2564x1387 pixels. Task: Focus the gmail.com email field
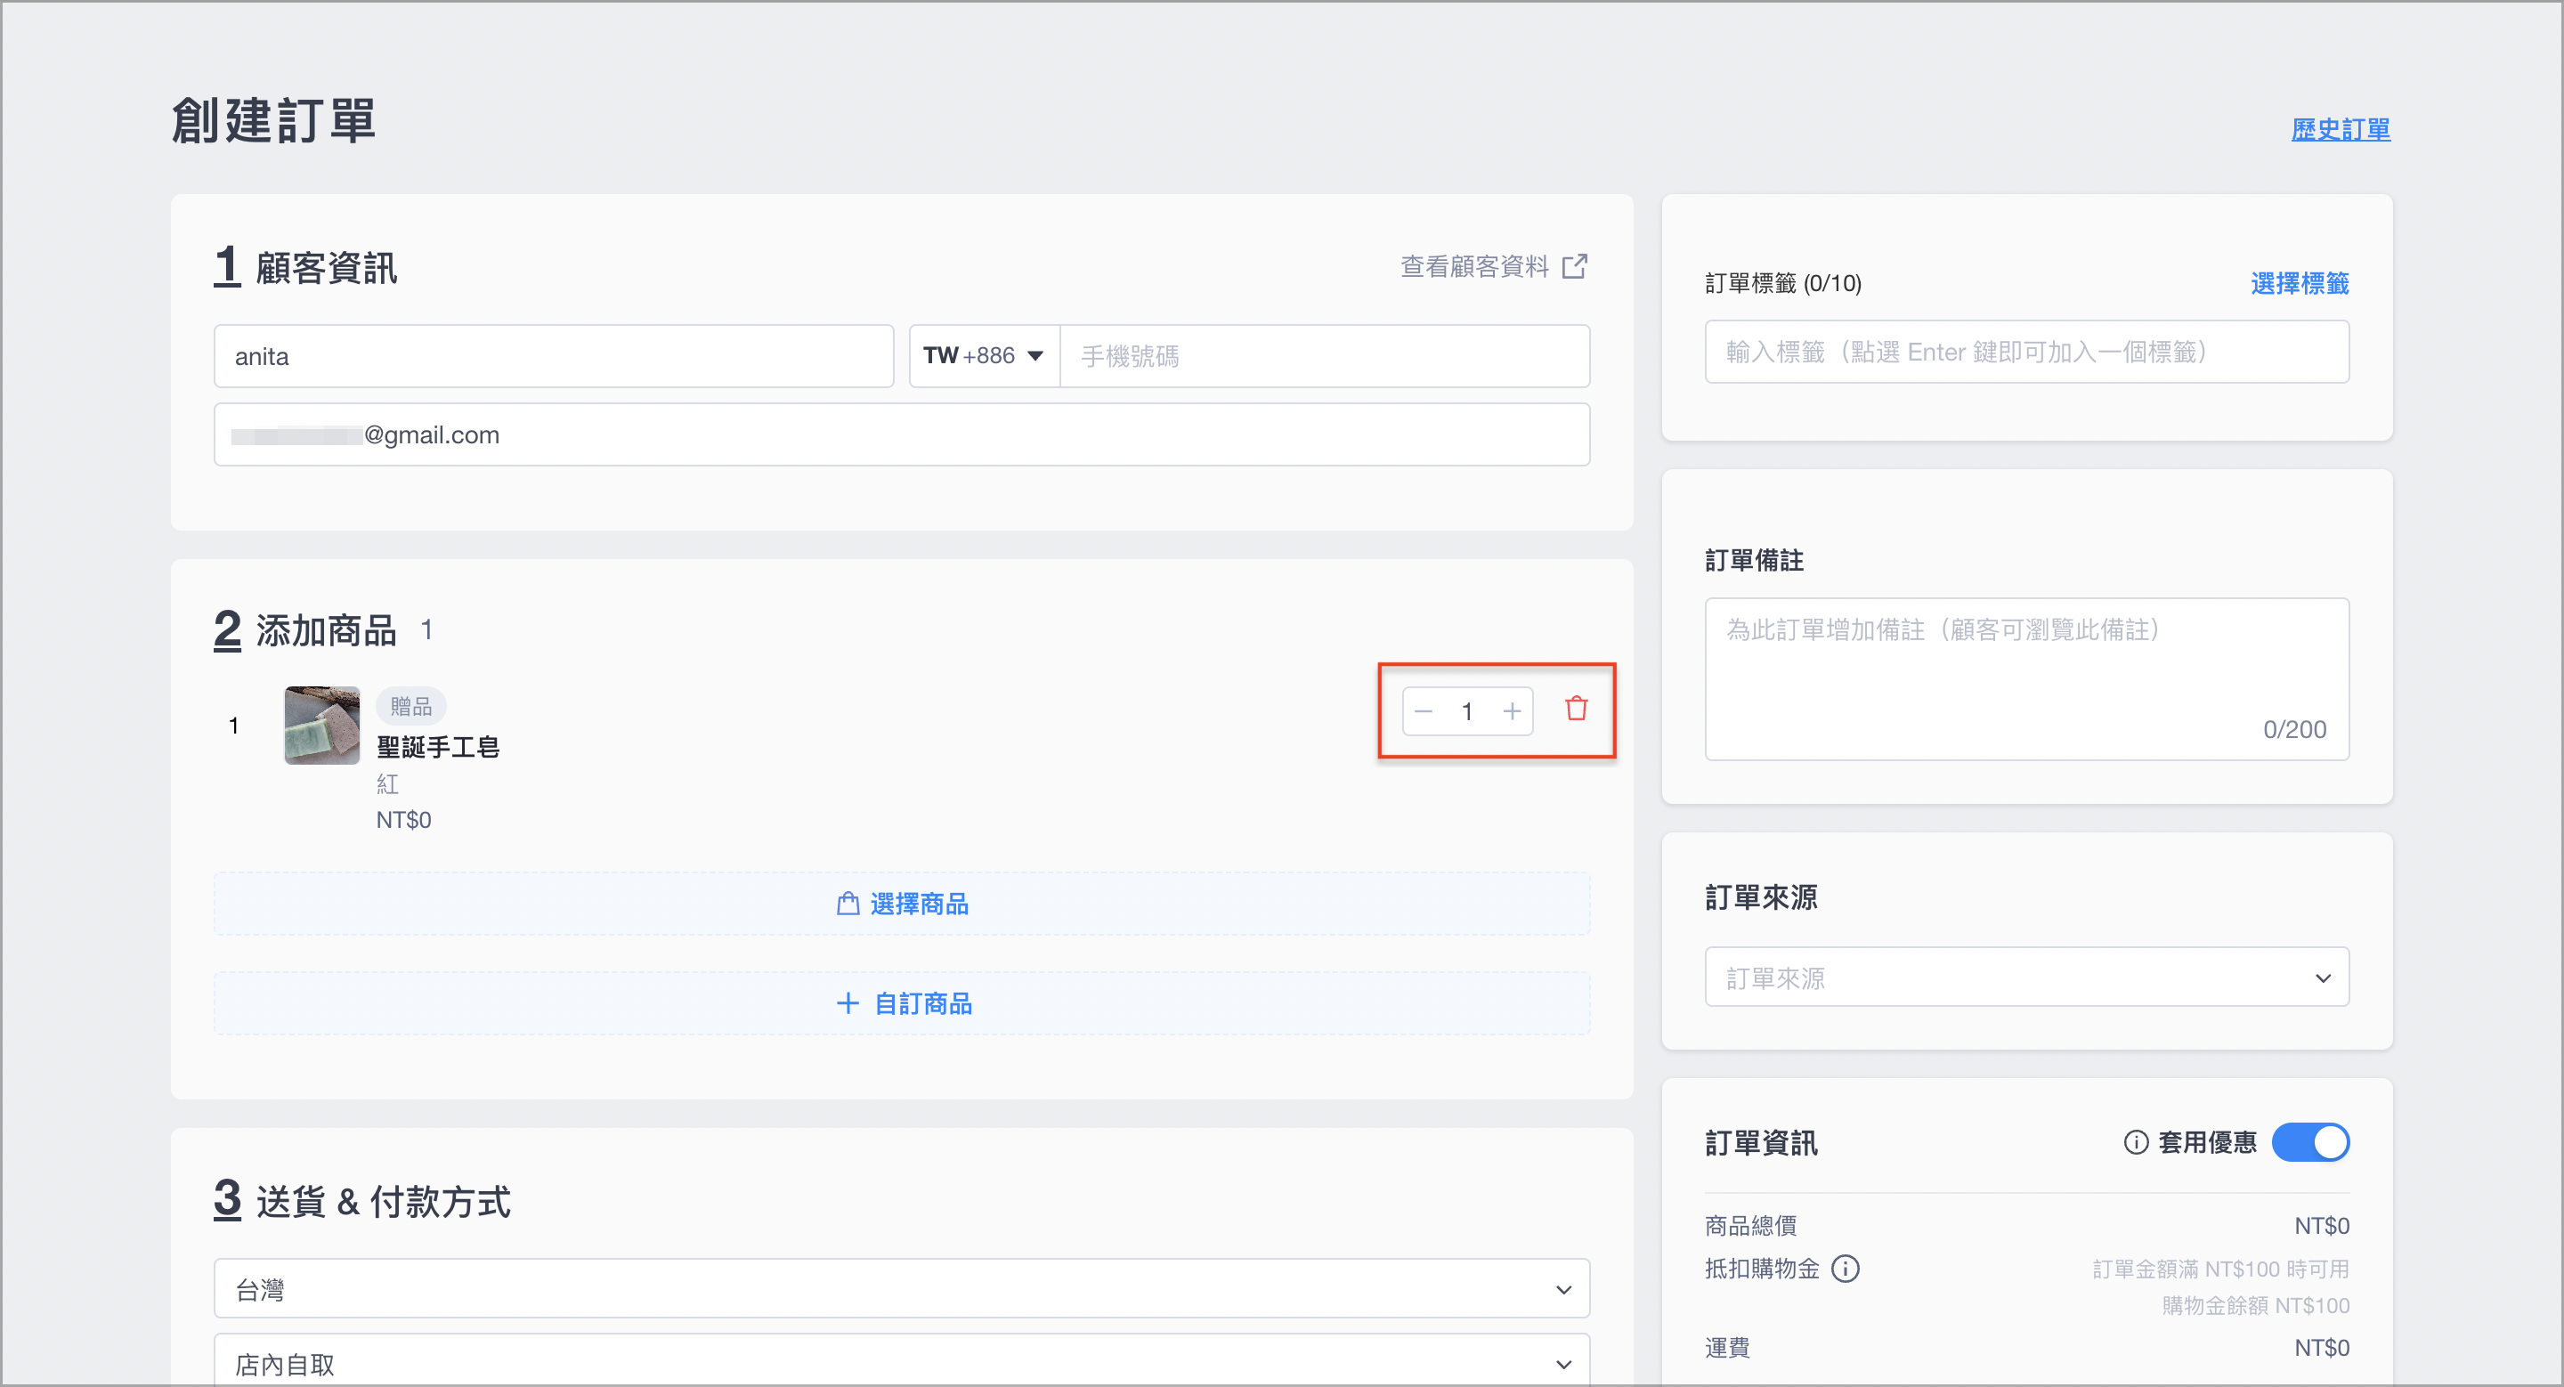(902, 434)
